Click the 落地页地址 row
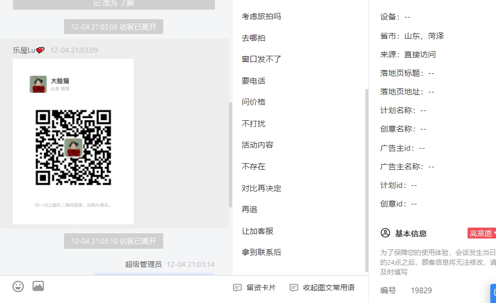This screenshot has height=303, width=496. pos(407,92)
